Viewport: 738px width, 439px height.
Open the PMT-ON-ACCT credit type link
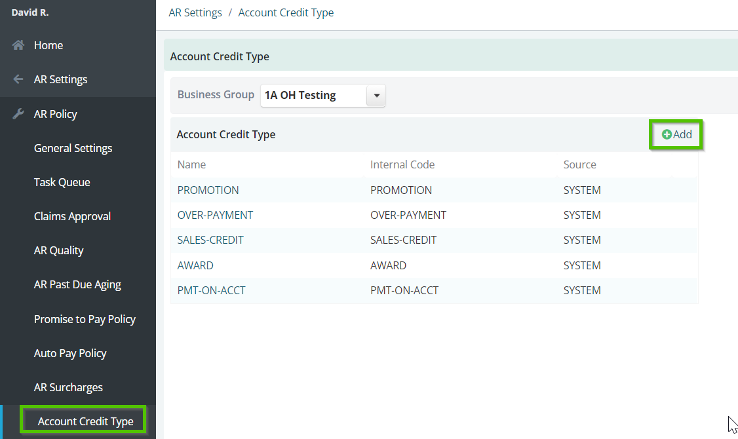[x=211, y=290]
